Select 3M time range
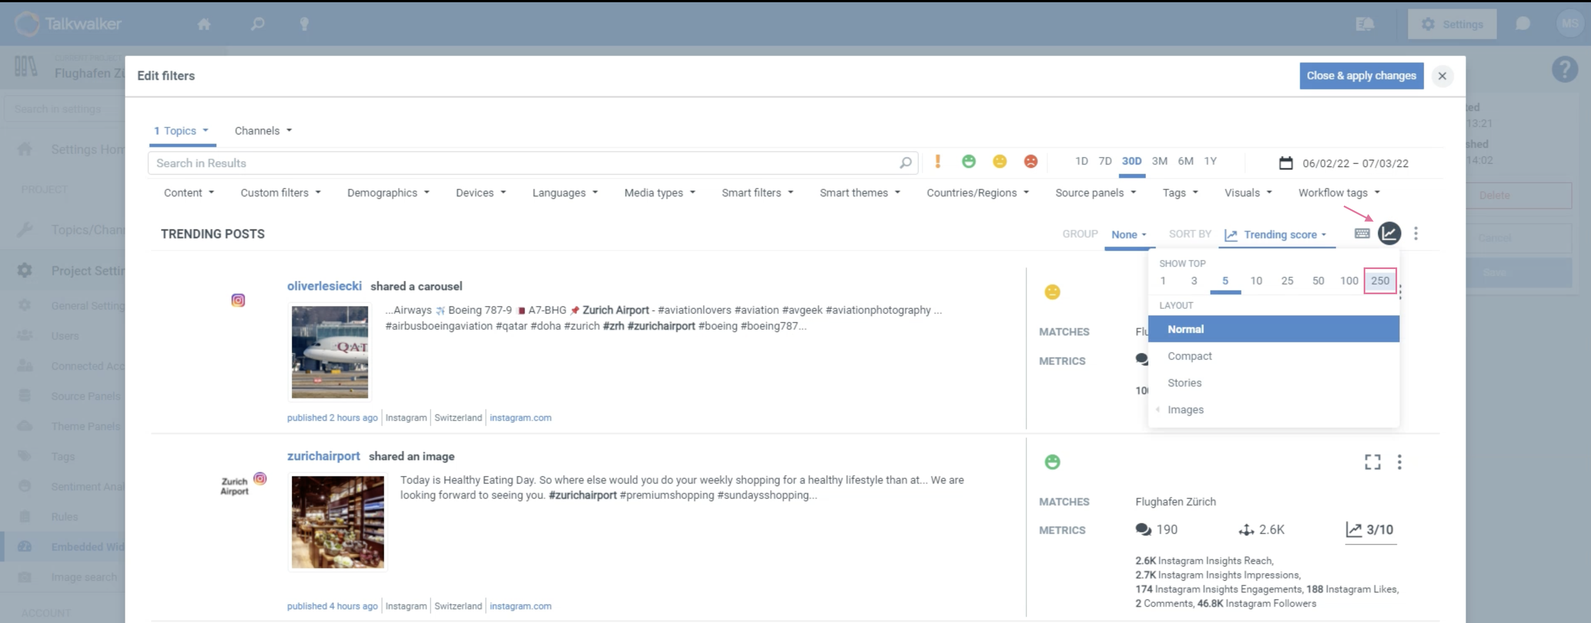 point(1159,161)
